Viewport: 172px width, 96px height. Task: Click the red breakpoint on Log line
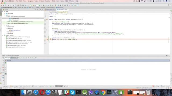click(x=47, y=39)
